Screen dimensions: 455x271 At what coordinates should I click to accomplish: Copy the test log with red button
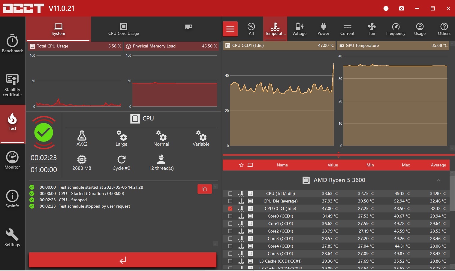(x=205, y=189)
